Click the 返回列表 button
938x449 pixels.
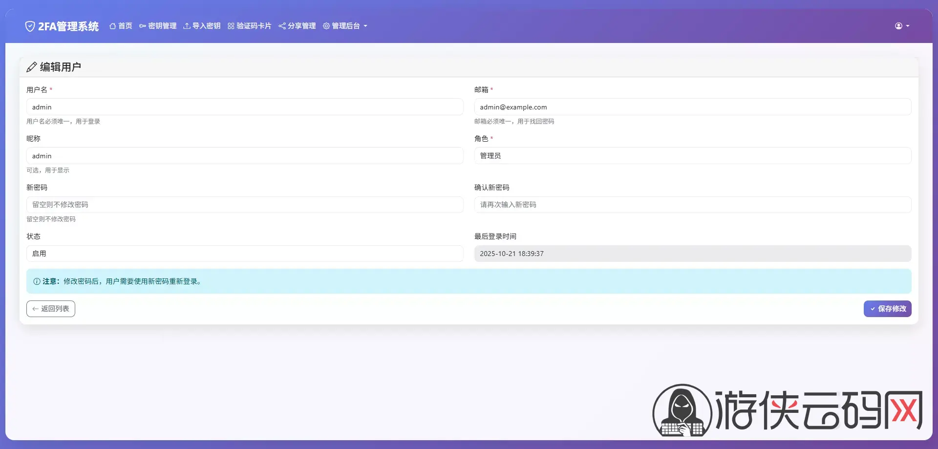point(51,309)
